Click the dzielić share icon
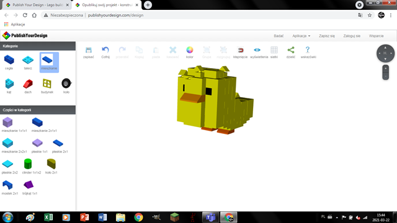Image resolution: width=397 pixels, height=223 pixels. (291, 50)
